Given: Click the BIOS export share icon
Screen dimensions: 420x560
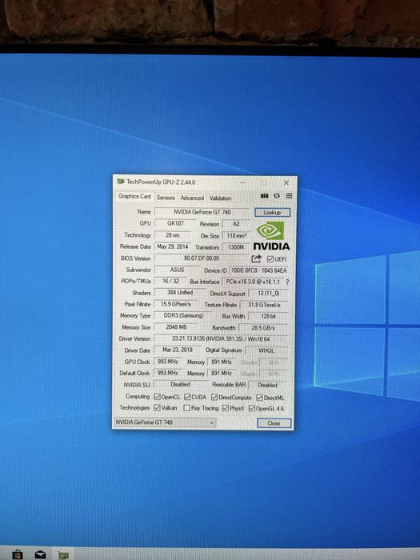Looking at the screenshot, I should pyautogui.click(x=257, y=258).
